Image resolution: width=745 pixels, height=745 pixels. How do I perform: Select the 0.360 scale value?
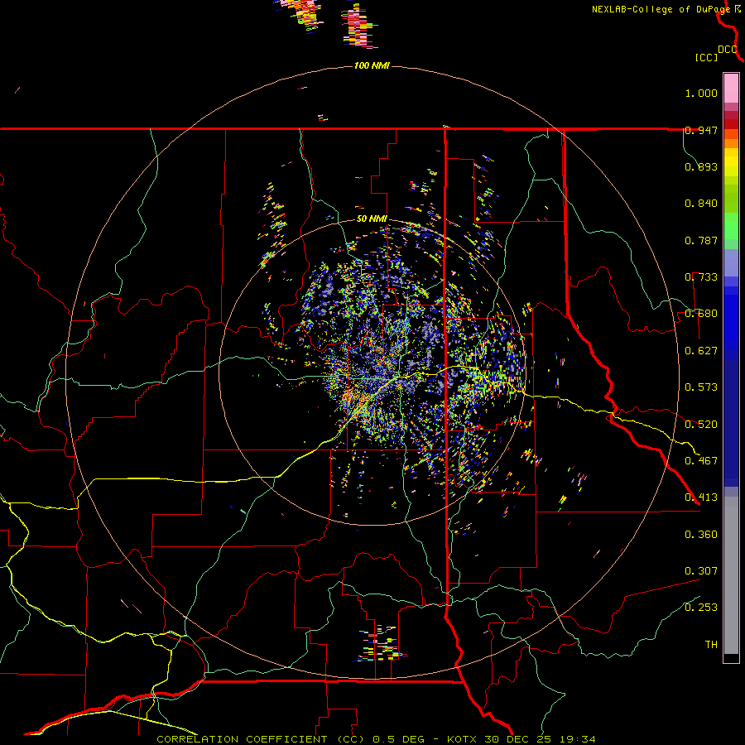[701, 535]
